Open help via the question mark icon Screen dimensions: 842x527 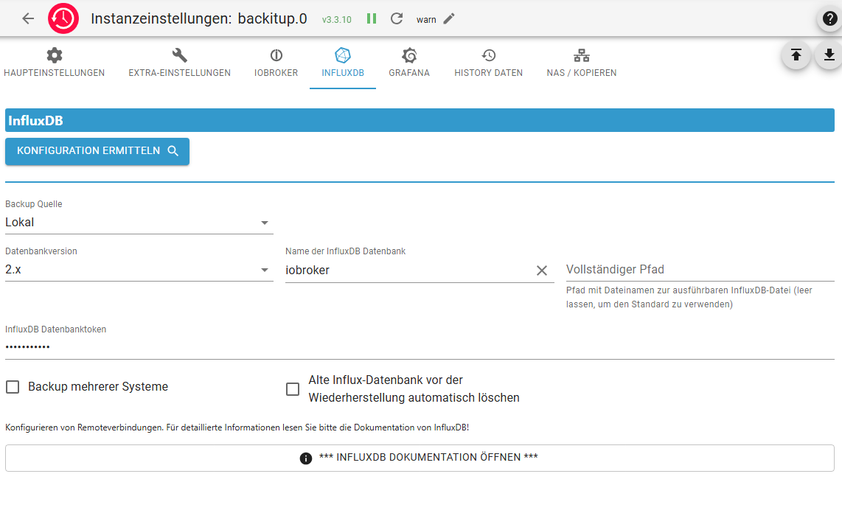830,19
